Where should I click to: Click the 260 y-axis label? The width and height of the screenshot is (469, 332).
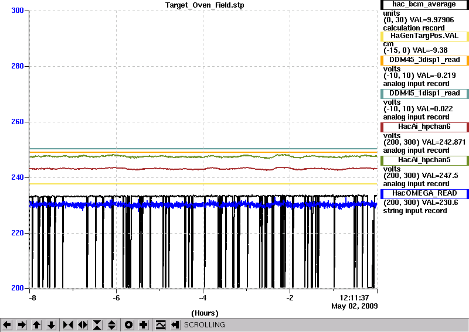(18, 122)
